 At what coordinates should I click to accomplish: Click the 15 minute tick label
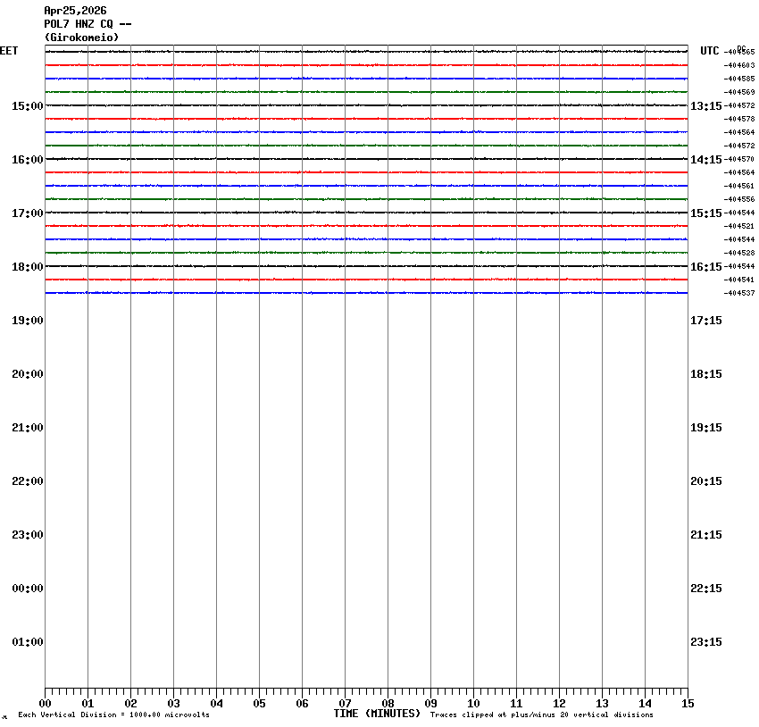688,704
